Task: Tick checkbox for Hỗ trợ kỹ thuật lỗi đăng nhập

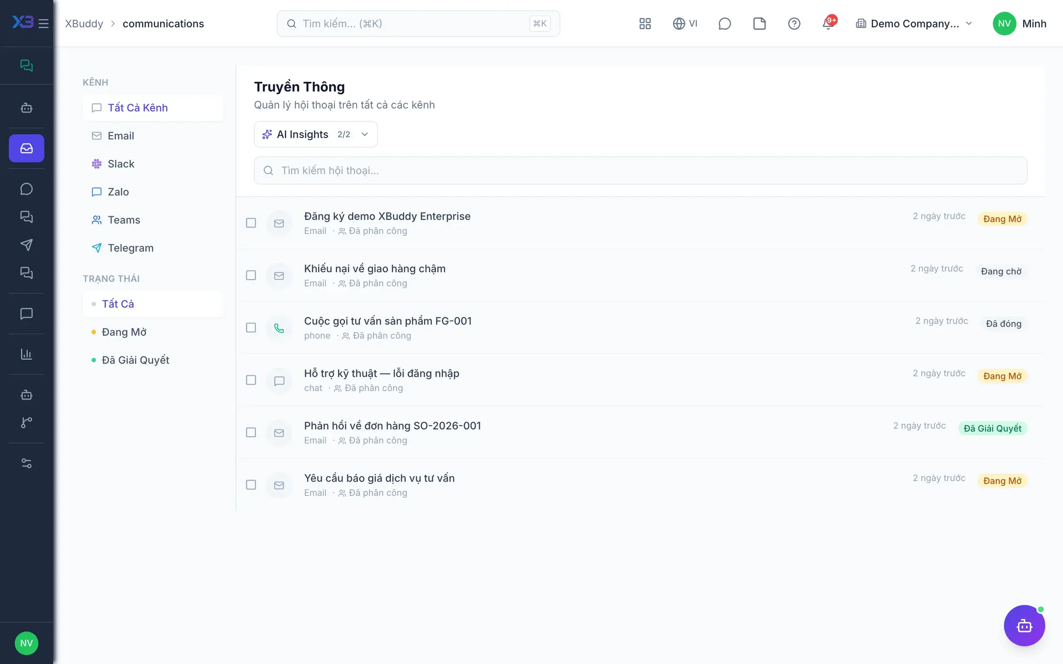Action: tap(251, 380)
